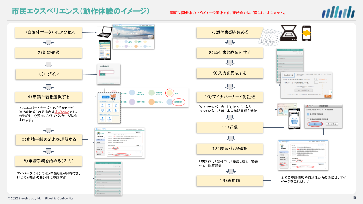
Task: Click the ファイルを選択する button
Action: coord(303,90)
